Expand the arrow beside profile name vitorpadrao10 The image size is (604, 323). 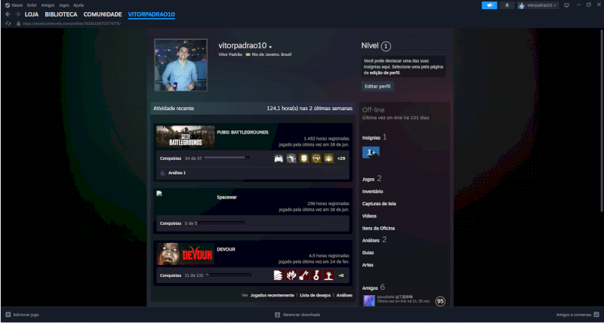270,47
